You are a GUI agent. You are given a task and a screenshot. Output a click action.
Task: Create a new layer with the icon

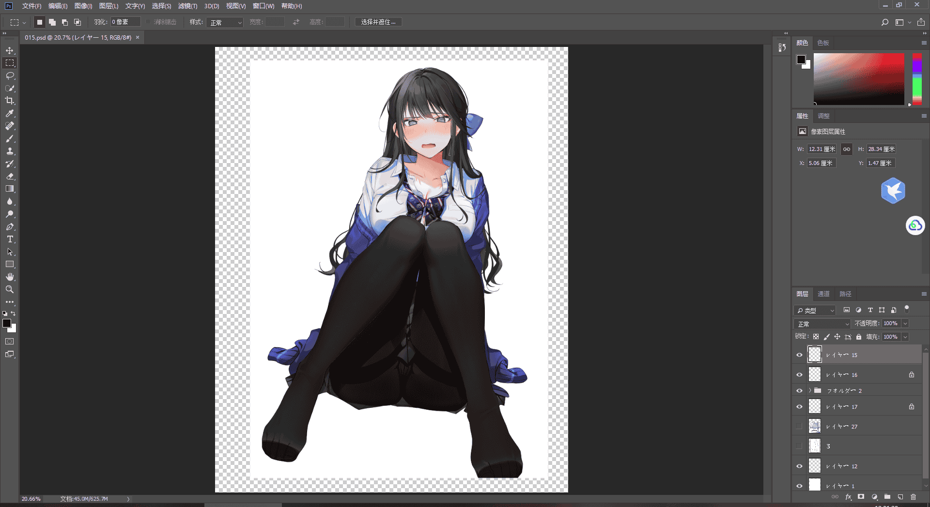coord(900,497)
